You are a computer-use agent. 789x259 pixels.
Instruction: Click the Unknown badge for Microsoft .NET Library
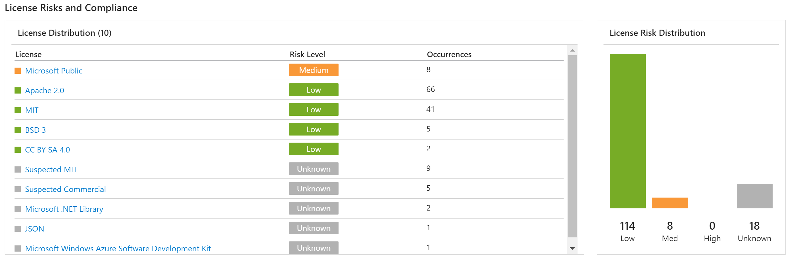click(x=313, y=208)
